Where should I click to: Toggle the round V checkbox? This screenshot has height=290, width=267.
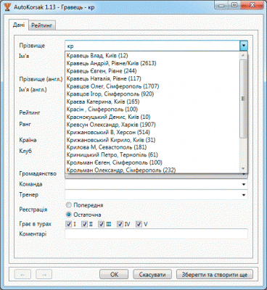(139, 224)
